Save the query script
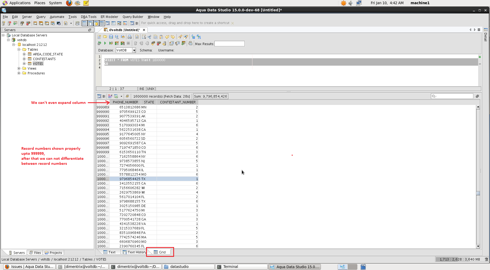The image size is (490, 270). [x=111, y=37]
